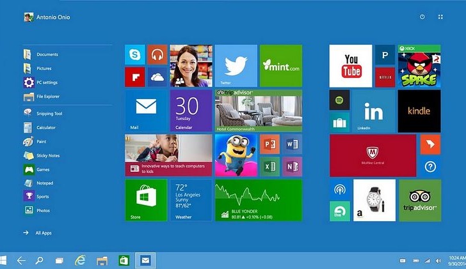Open the Antonio Onio user account menu
The width and height of the screenshot is (466, 269).
click(47, 17)
